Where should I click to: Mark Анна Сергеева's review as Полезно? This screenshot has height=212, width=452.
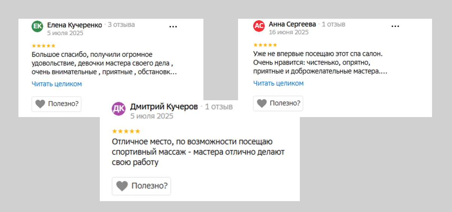(278, 103)
